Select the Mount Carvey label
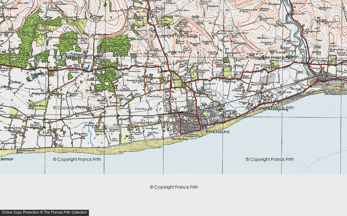The image size is (347, 216). [180, 42]
